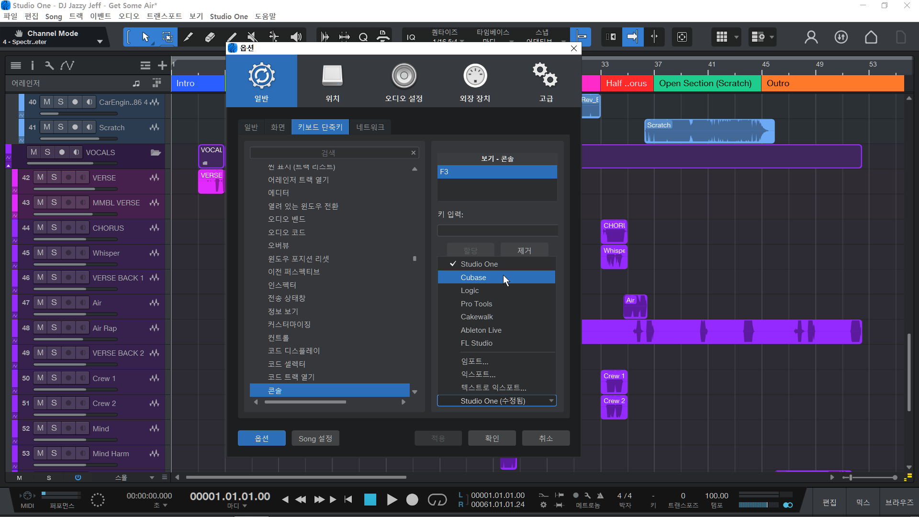
Task: Toggle monitor on the Scratch track
Action: [x=90, y=127]
